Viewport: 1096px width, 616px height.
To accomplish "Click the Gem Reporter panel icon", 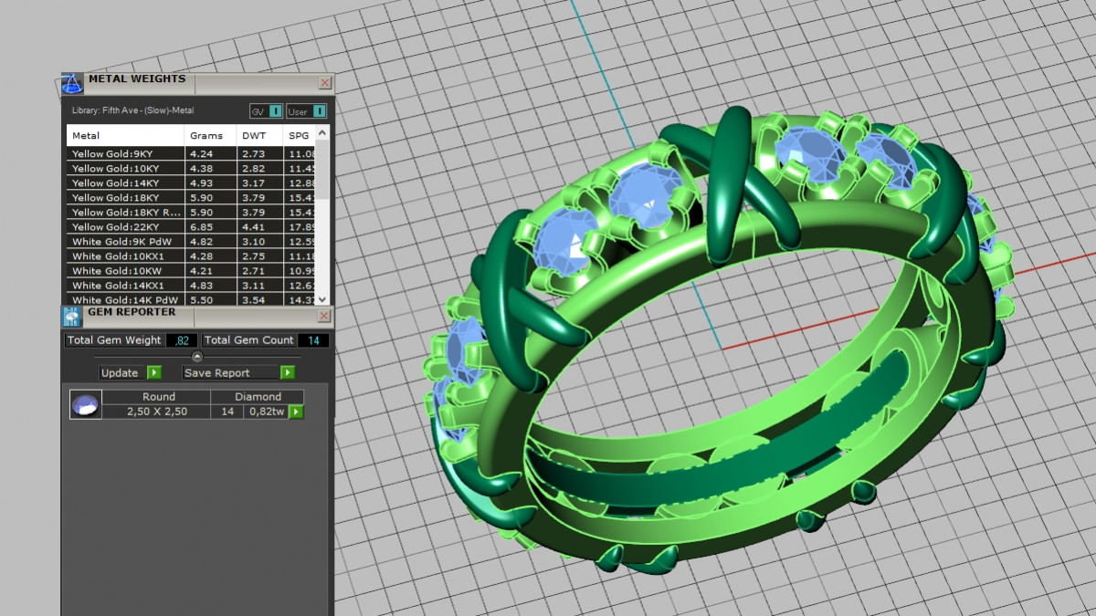I will (71, 317).
